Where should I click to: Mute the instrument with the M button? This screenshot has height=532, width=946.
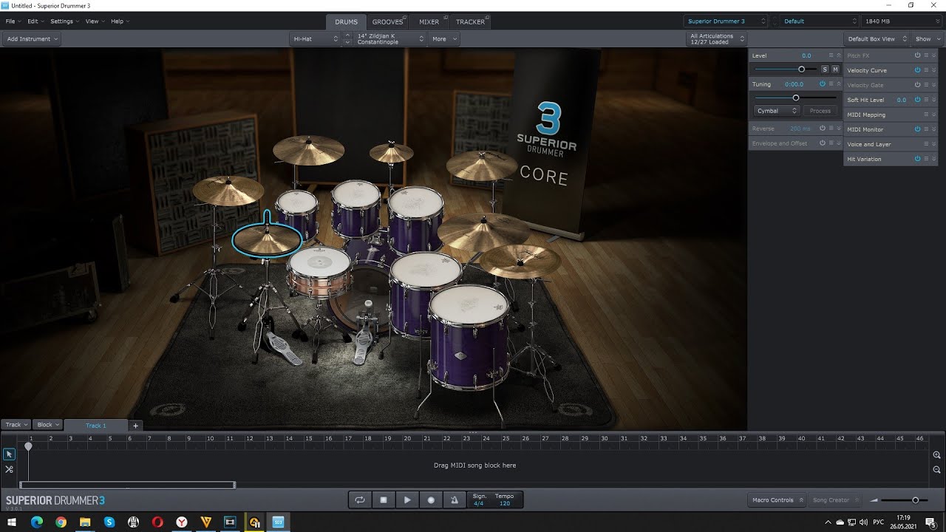tap(835, 69)
